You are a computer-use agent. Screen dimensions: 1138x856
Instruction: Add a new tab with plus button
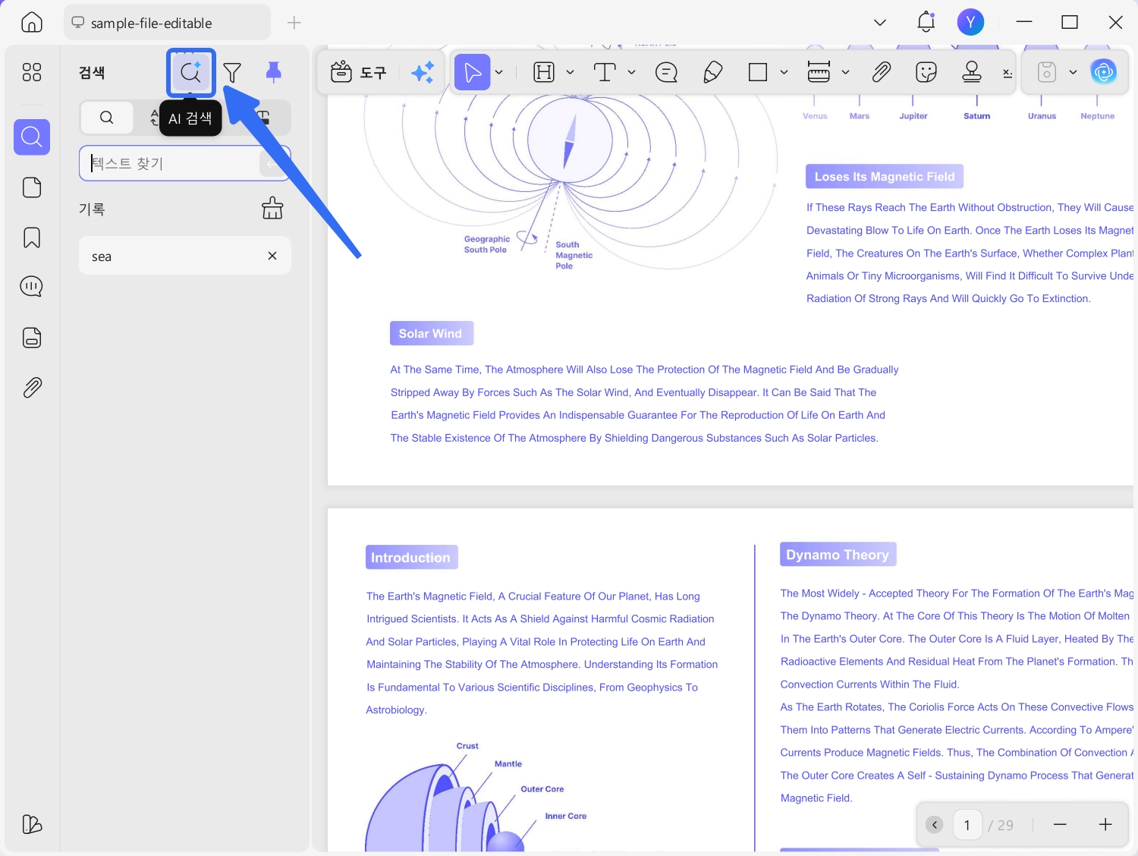point(294,23)
